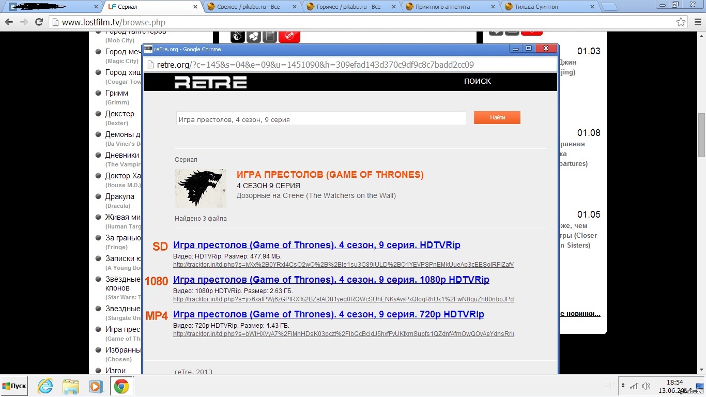Image resolution: width=706 pixels, height=397 pixels.
Task: Open the 1080p HDTVRip episode link
Action: [331, 280]
